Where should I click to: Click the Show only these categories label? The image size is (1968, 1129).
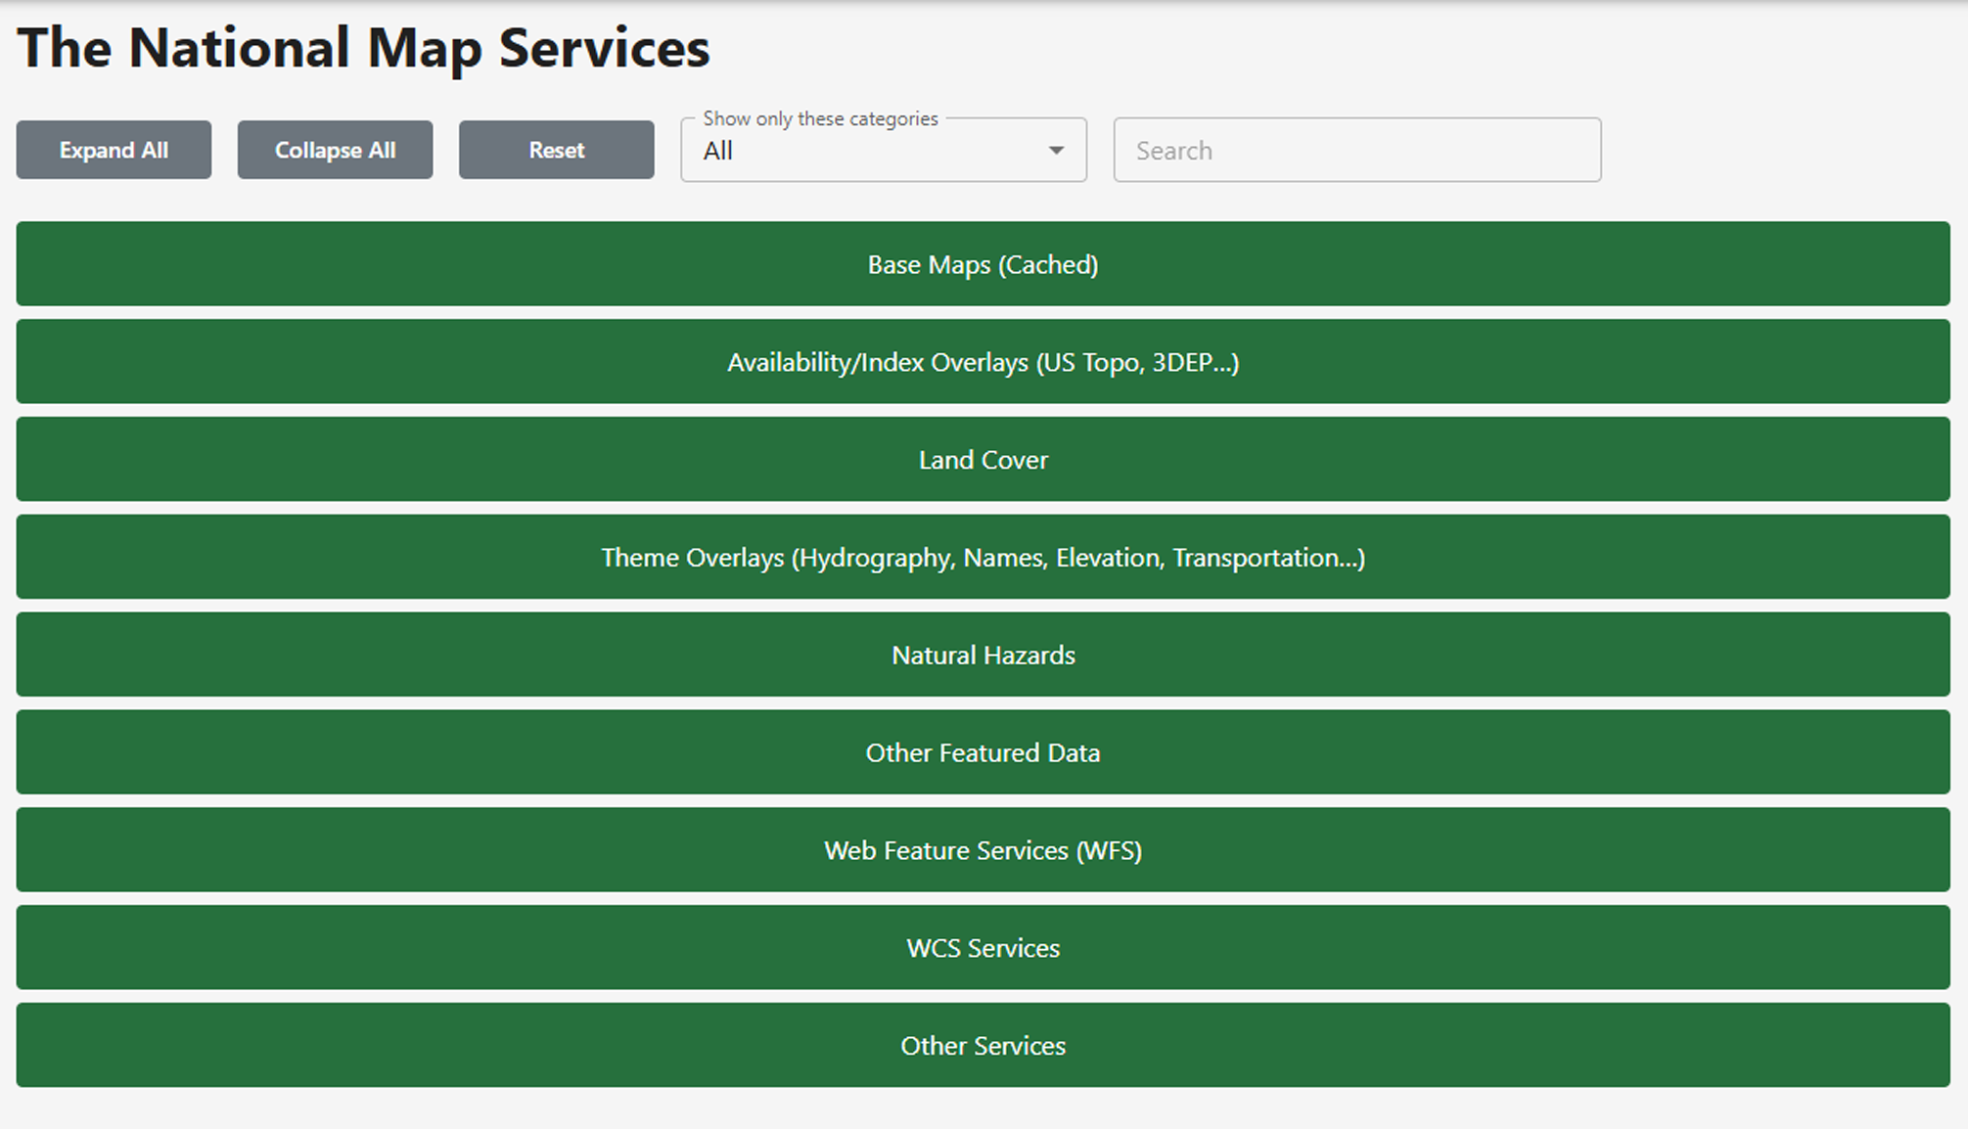[820, 118]
